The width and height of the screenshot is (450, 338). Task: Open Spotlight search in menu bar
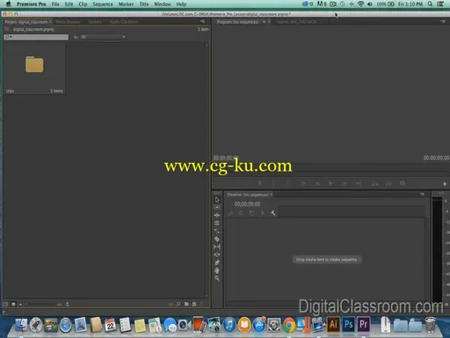click(x=430, y=4)
